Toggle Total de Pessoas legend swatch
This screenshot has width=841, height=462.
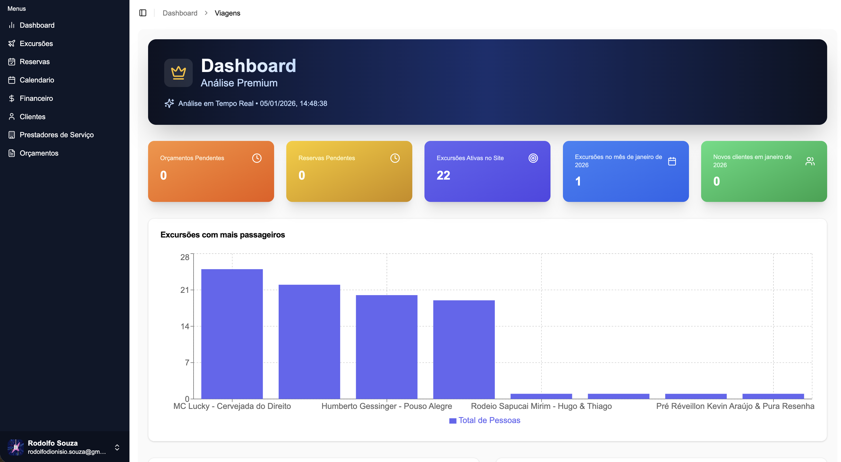[x=452, y=420]
